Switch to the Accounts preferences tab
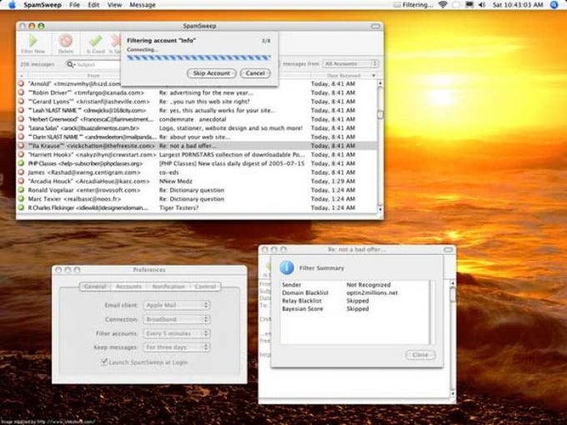Screen dimensions: 567x425 [x=128, y=286]
